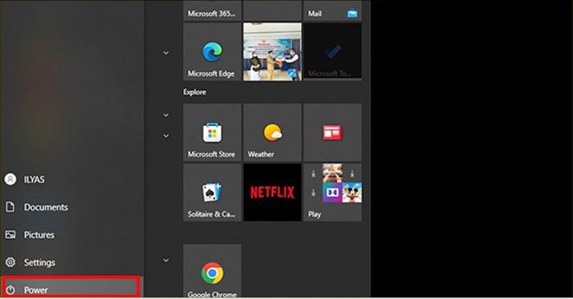Screen dimensions: 573x299
Task: Expand the lower chevron beside Microsoft Store tile
Action: [166, 136]
